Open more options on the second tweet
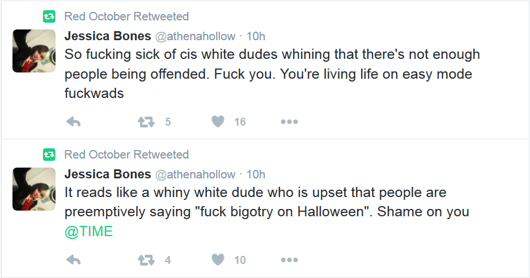This screenshot has height=278, width=530. (289, 260)
